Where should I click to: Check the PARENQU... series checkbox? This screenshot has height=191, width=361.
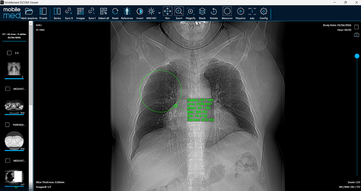point(7,124)
